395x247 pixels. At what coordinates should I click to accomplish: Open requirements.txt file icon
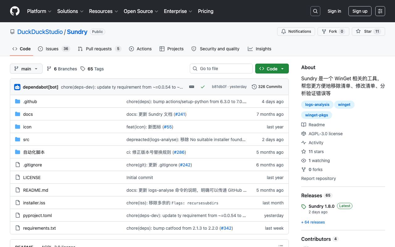coord(18,228)
